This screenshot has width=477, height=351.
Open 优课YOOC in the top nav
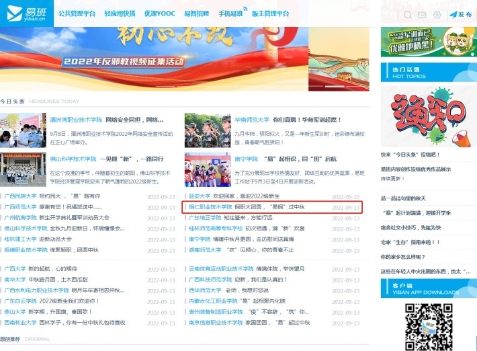160,13
